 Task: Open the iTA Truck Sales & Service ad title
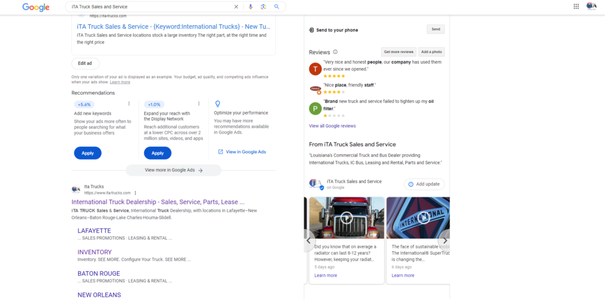point(174,27)
